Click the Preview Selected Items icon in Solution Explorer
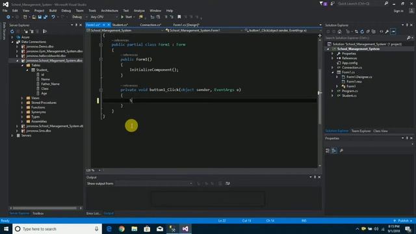Image resolution: width=416 pixels, height=234 pixels. click(x=393, y=32)
